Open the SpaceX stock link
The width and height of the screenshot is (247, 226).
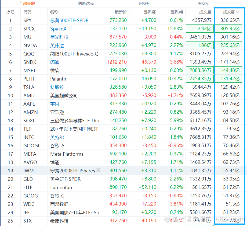58,29
